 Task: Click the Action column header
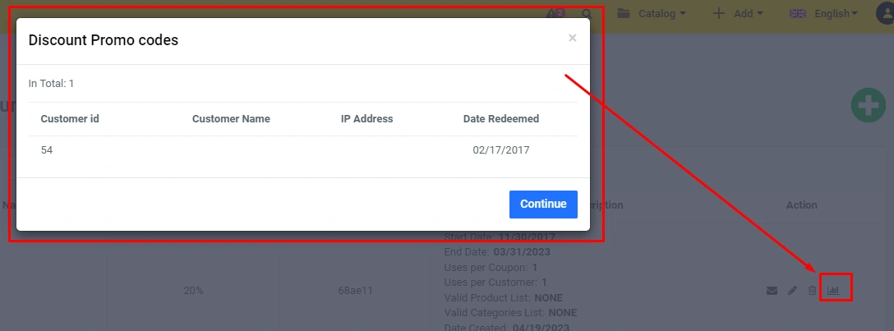[x=802, y=205]
